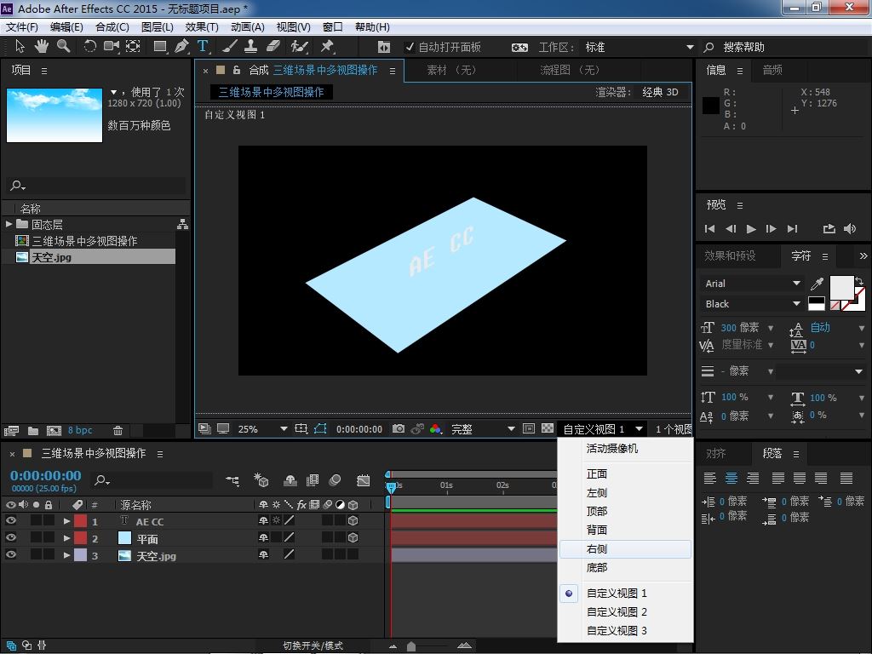Viewport: 872px width, 654px height.
Task: Select the Unified Camera tool
Action: click(112, 47)
